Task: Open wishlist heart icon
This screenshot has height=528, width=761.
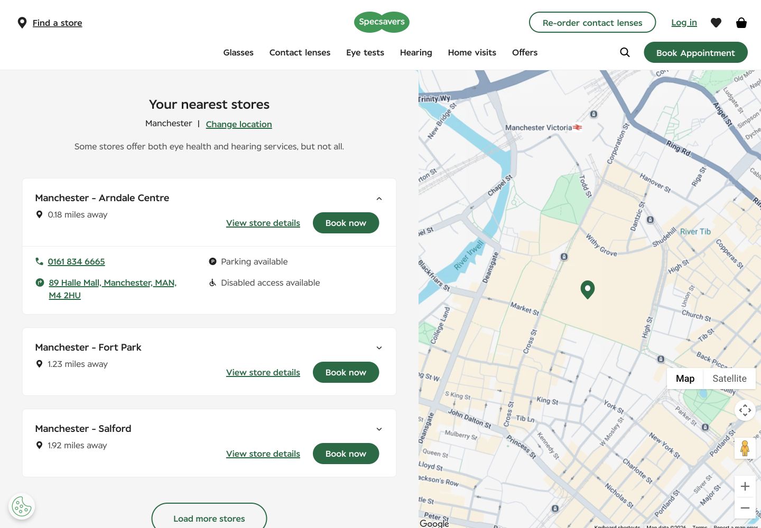Action: pyautogui.click(x=716, y=23)
